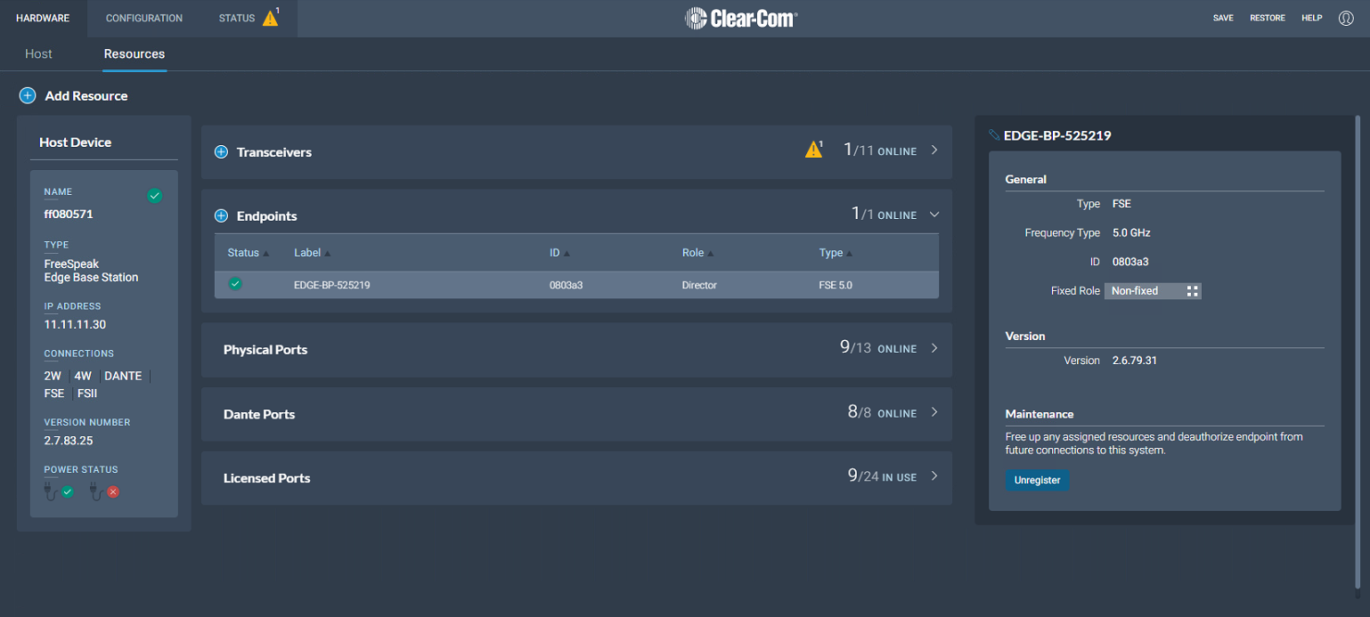The image size is (1370, 617).
Task: Open the Configuration menu tab
Action: point(144,18)
